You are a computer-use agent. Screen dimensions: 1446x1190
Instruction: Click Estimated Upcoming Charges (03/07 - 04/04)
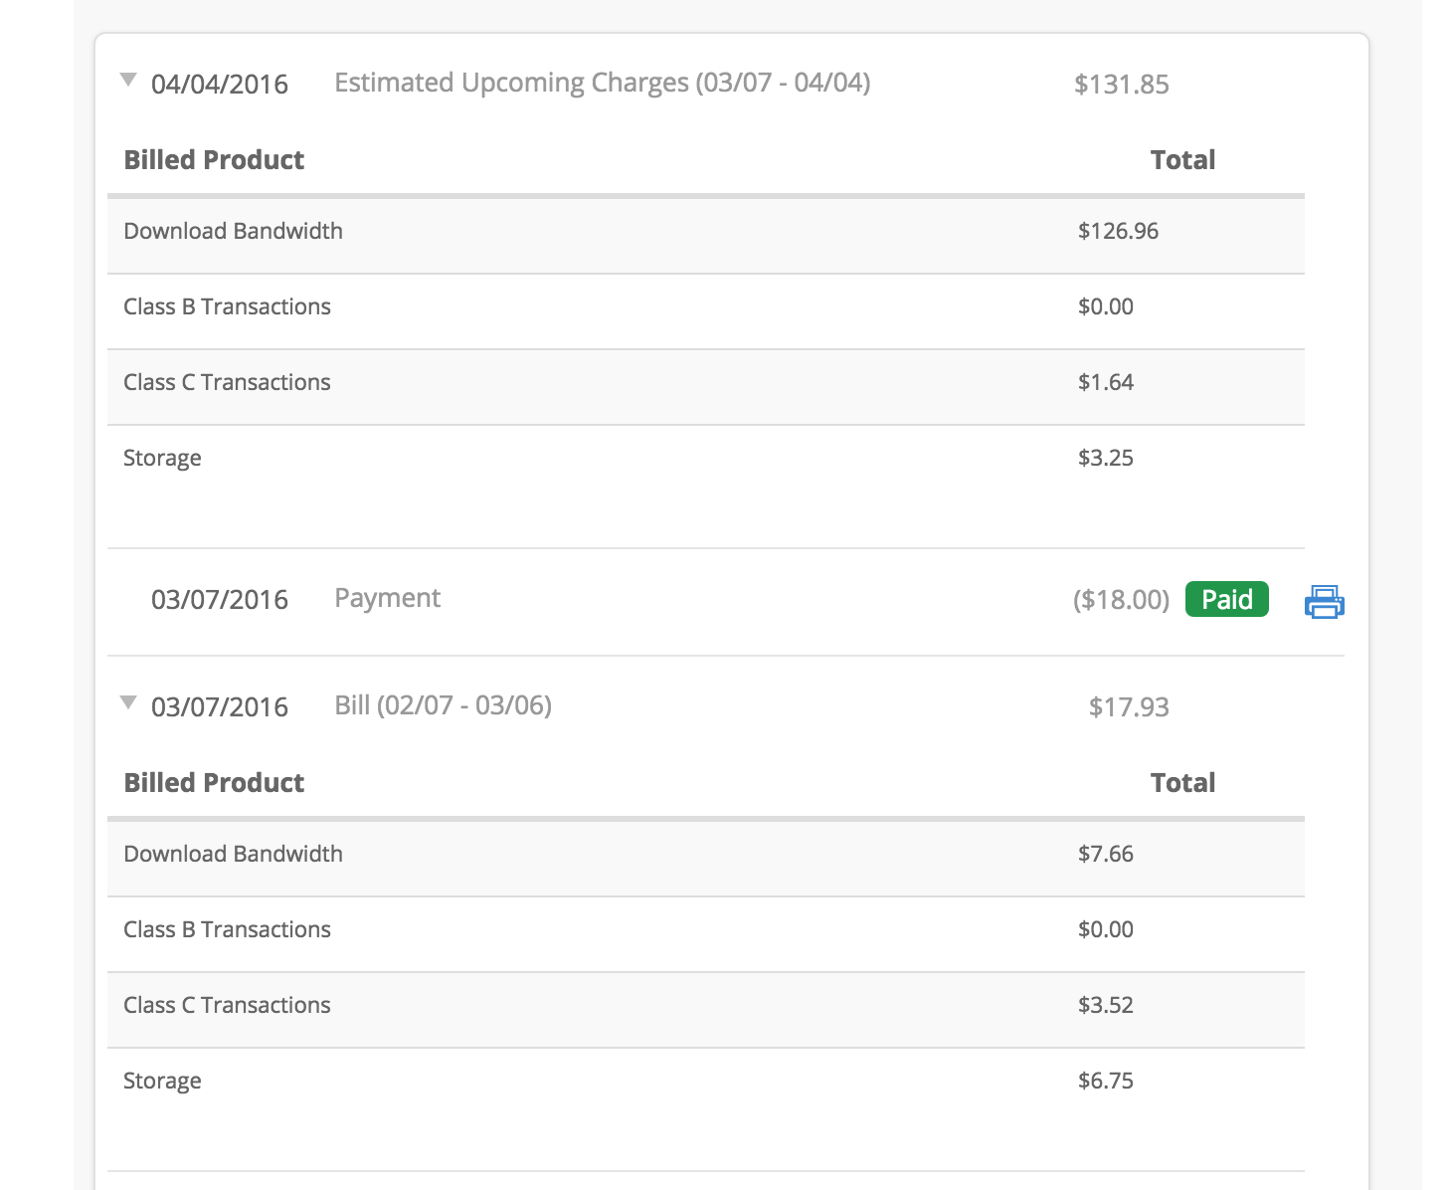[603, 83]
